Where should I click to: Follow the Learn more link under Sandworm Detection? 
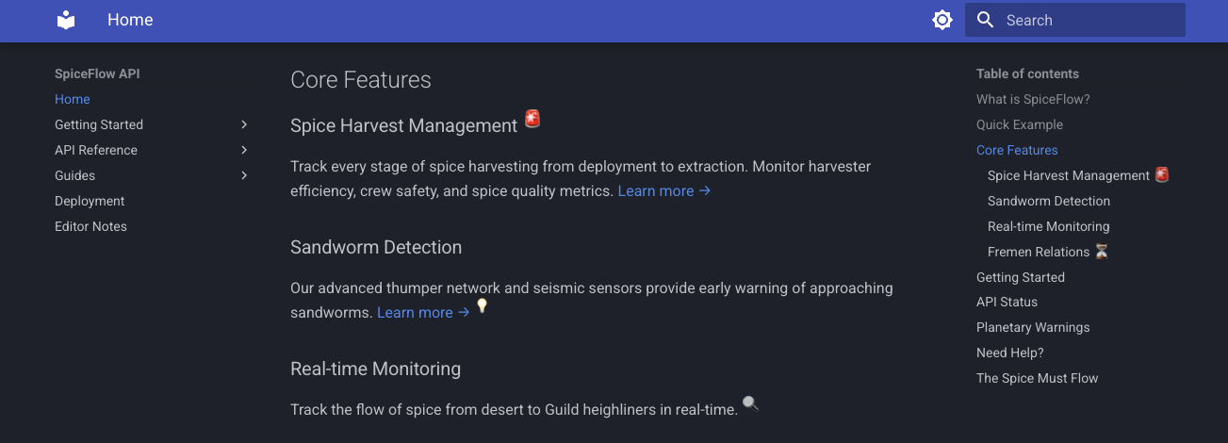422,312
